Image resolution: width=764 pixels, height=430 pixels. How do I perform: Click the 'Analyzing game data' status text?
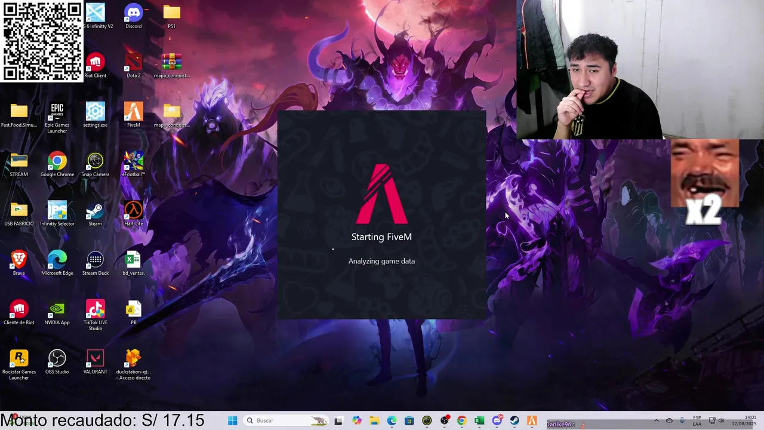coord(381,261)
